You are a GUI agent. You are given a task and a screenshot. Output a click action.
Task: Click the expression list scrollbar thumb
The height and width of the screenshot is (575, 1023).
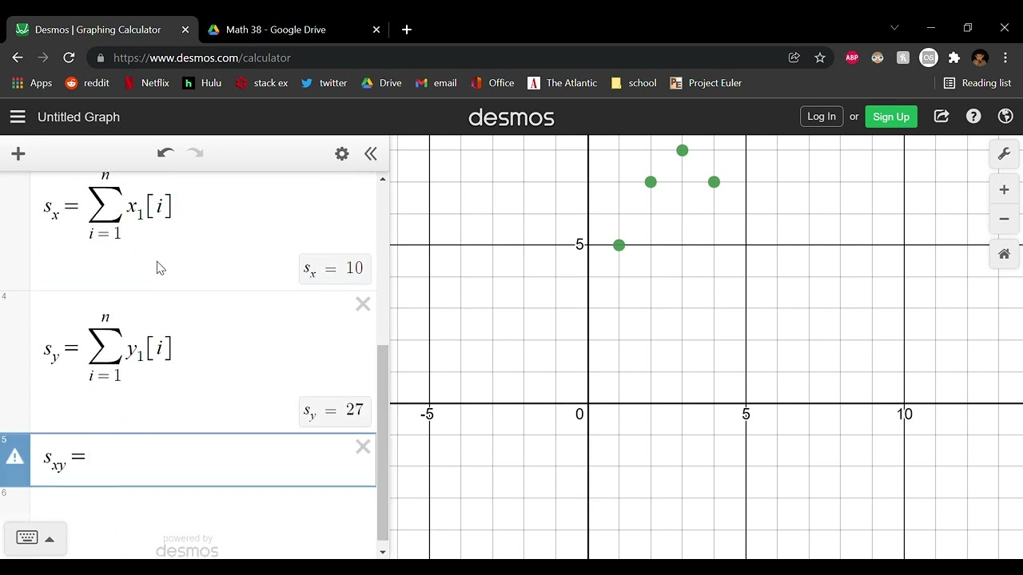(382, 442)
